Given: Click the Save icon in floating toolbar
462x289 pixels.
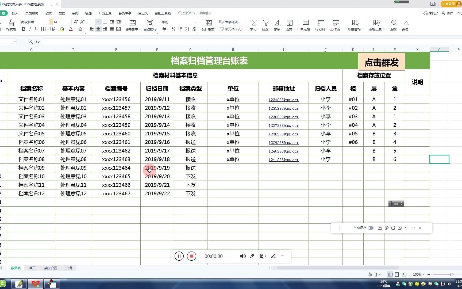Looking at the screenshot, I should click(x=380, y=228).
